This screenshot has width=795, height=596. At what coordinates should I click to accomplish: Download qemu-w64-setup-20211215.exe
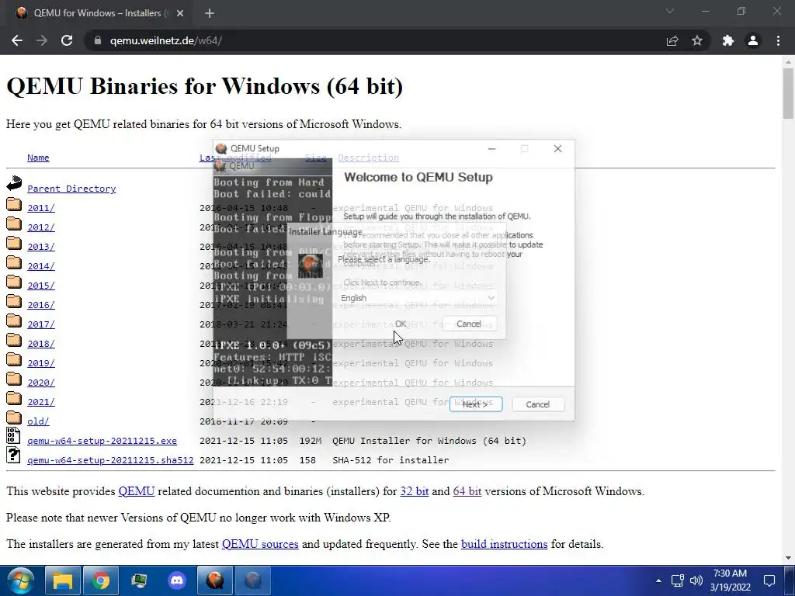pos(102,441)
